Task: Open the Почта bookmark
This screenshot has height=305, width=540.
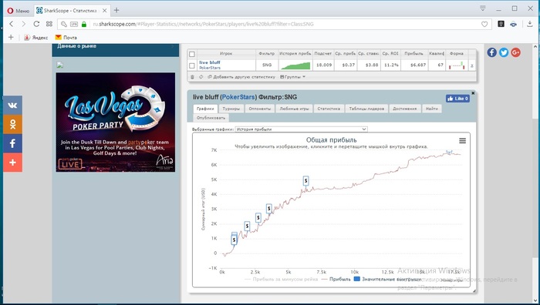Action: pos(66,38)
